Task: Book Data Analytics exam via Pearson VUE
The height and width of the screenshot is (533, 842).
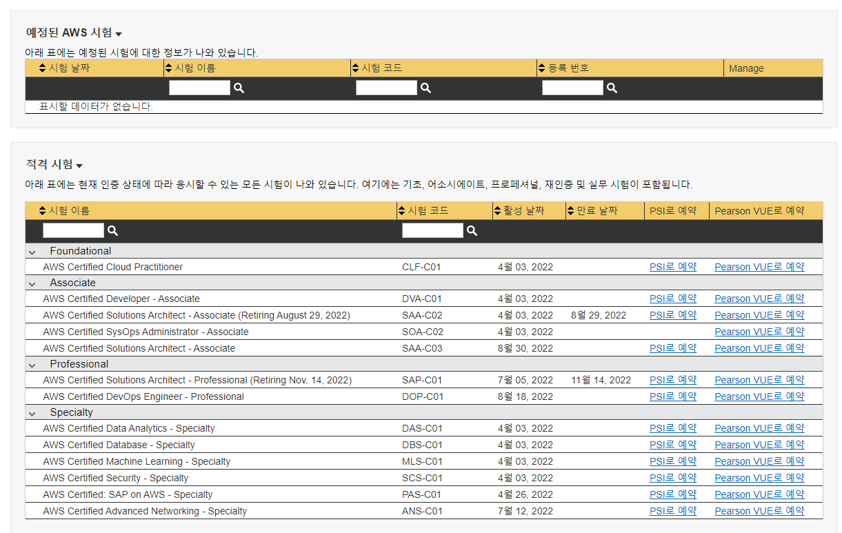Action: tap(759, 428)
